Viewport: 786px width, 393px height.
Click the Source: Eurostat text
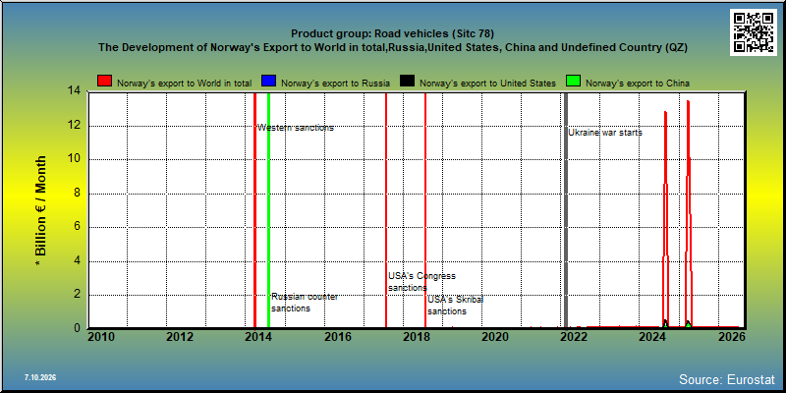click(727, 379)
